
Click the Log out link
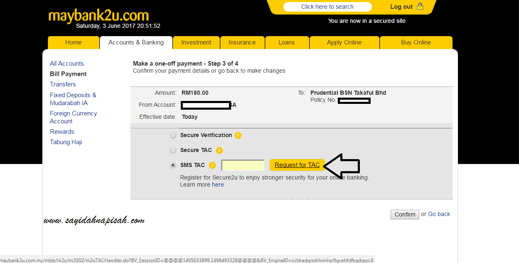click(401, 7)
